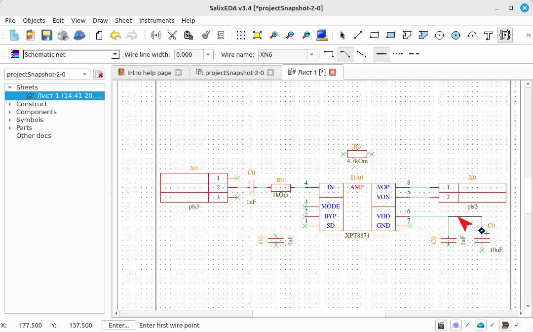Open the Instruments menu
533x332 pixels.
(157, 20)
